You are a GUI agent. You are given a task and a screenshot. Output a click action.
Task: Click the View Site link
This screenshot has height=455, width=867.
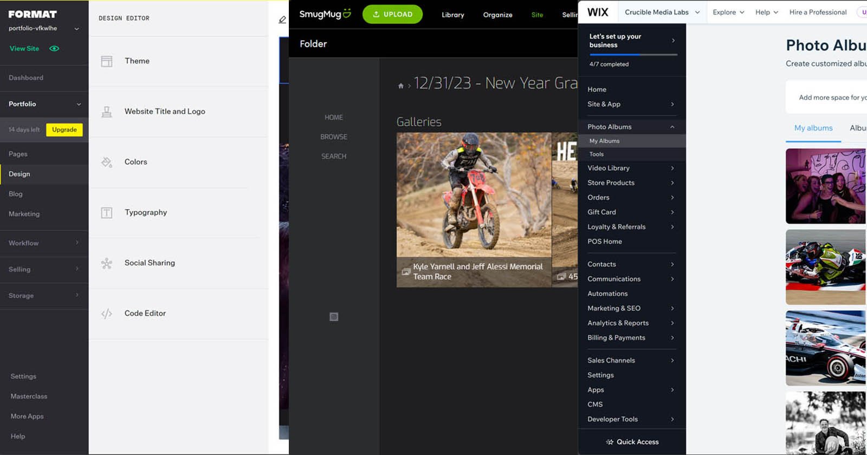tap(24, 48)
